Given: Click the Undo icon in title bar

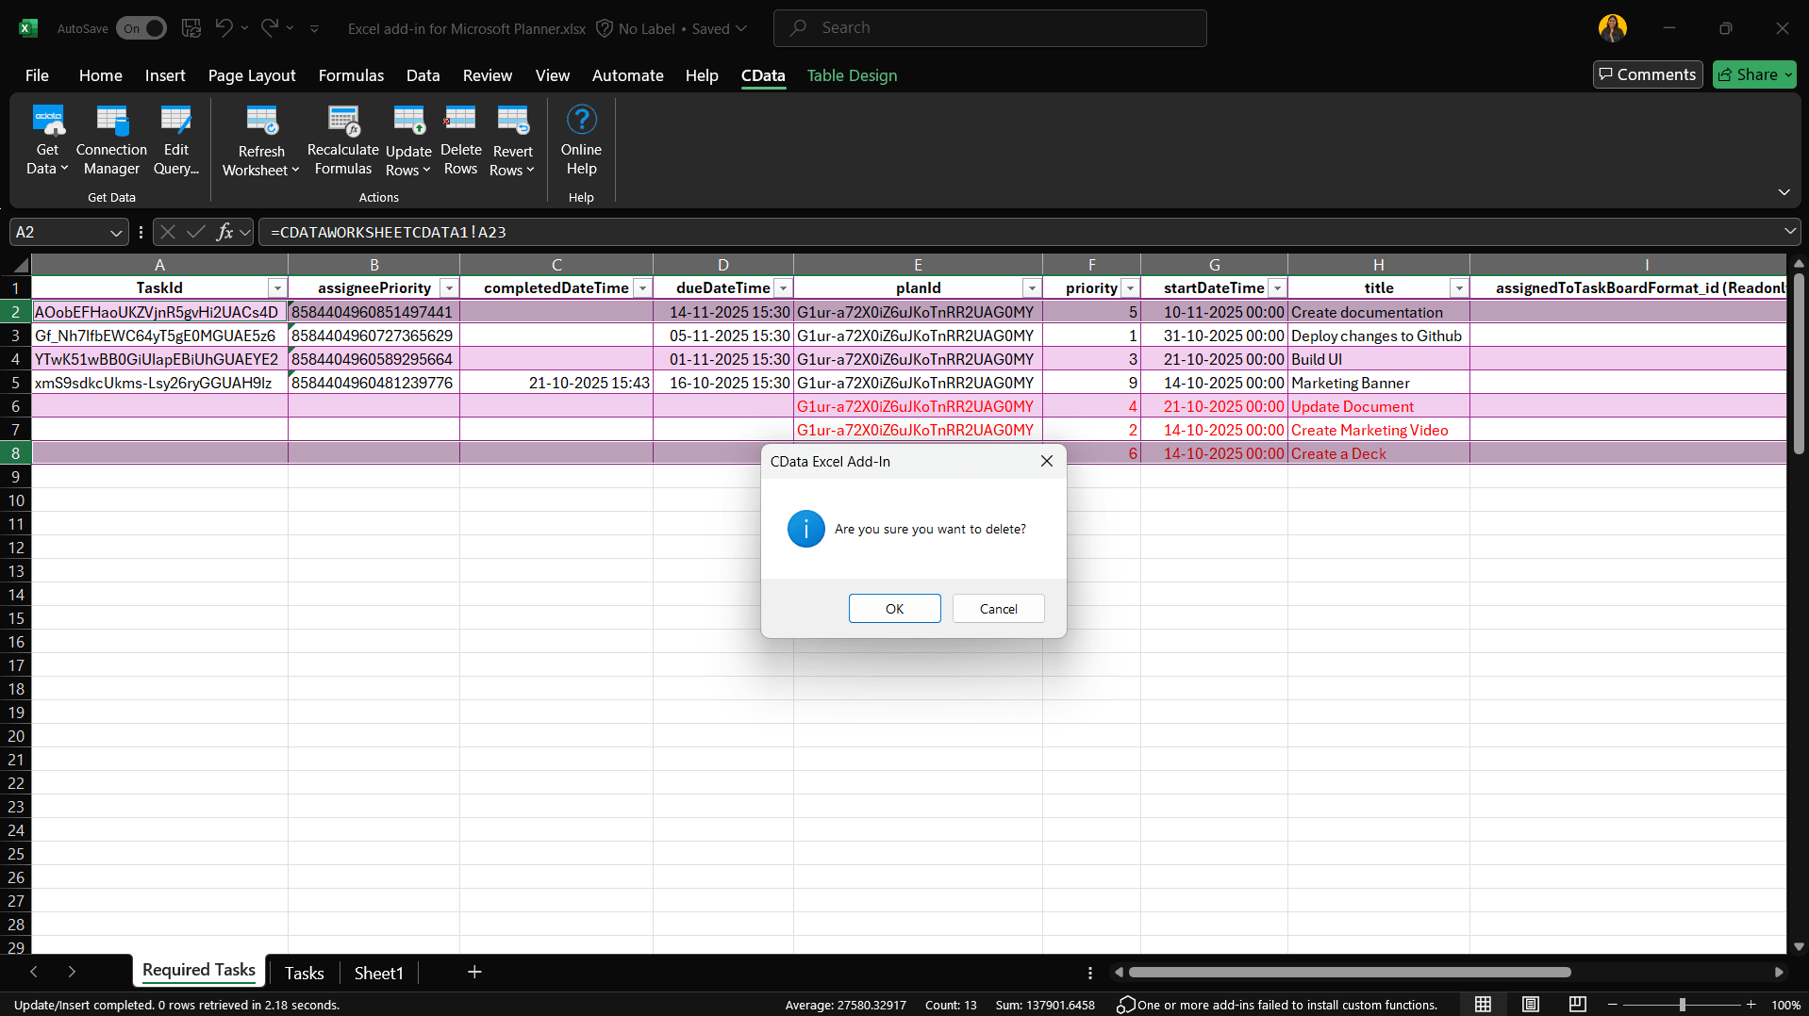Looking at the screenshot, I should 224,28.
